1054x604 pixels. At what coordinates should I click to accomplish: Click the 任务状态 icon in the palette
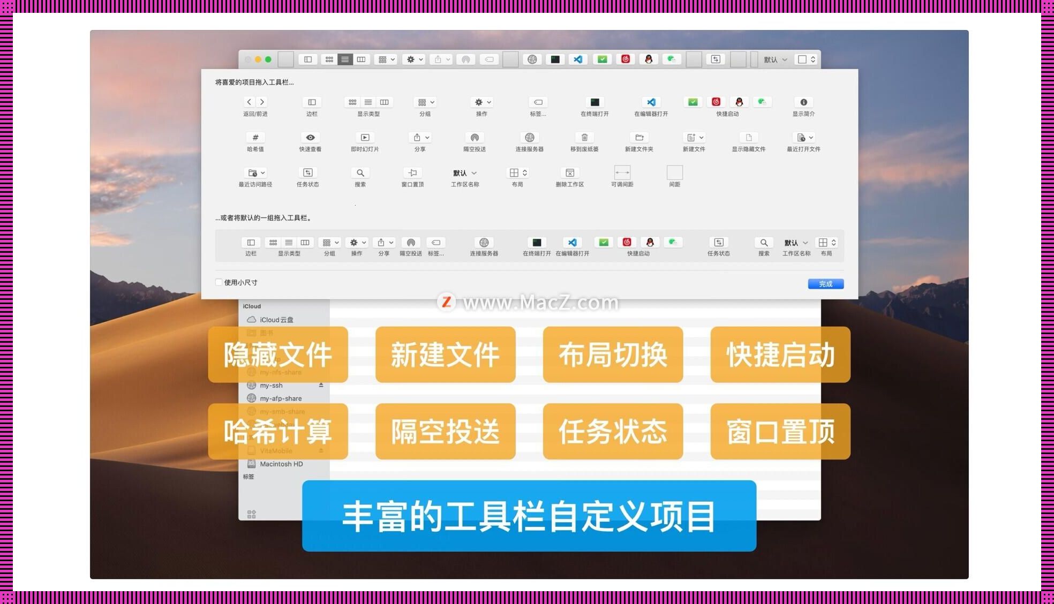tap(307, 172)
